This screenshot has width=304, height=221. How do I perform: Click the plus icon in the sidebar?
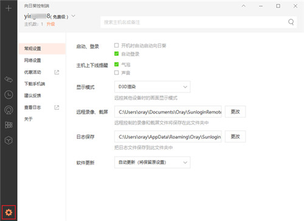[x=9, y=9]
